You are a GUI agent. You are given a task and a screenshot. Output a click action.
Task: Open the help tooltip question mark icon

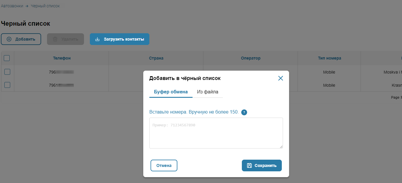(244, 112)
